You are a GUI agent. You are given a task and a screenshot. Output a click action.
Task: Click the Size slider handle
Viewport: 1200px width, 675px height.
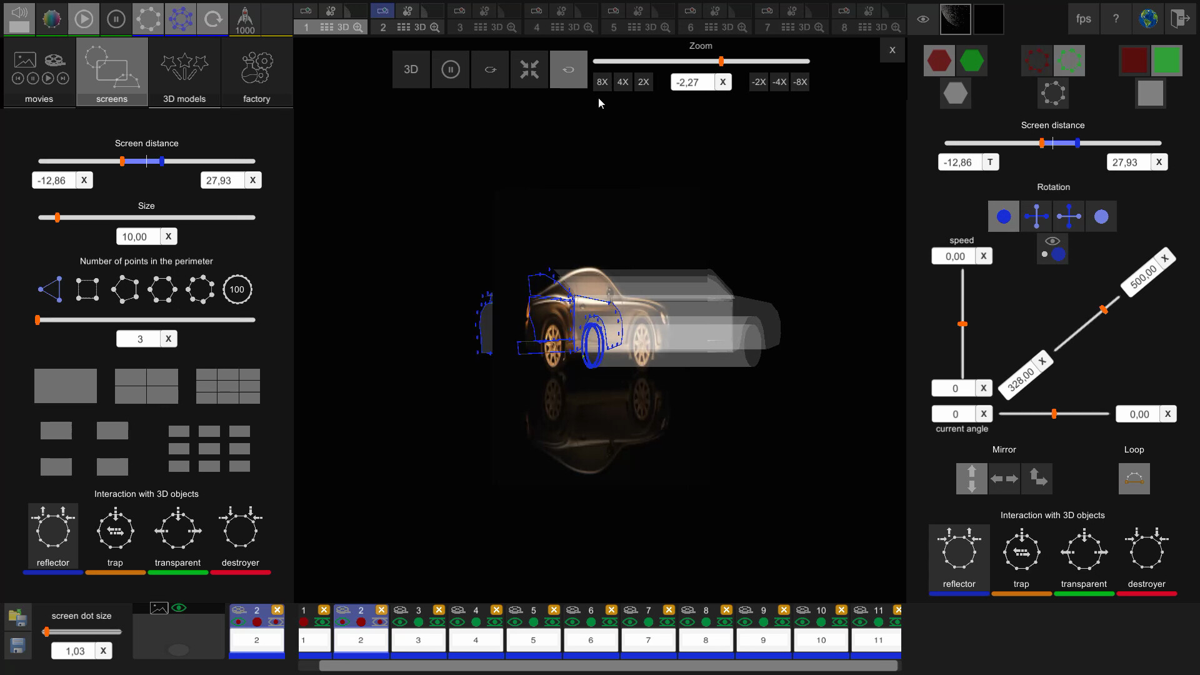click(x=57, y=217)
